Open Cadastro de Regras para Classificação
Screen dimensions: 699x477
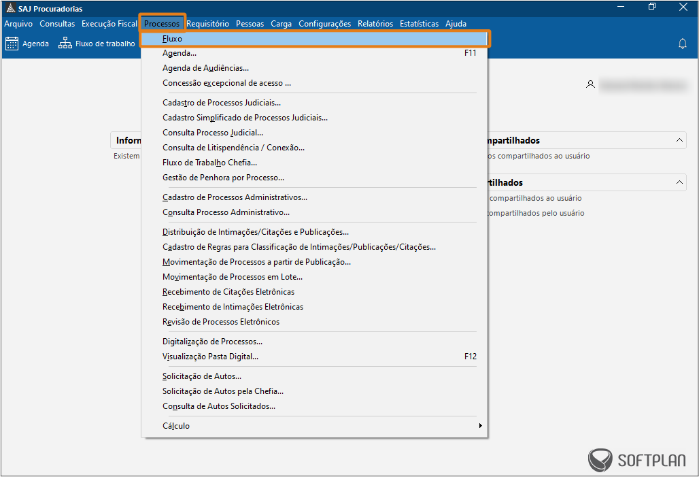click(x=314, y=247)
